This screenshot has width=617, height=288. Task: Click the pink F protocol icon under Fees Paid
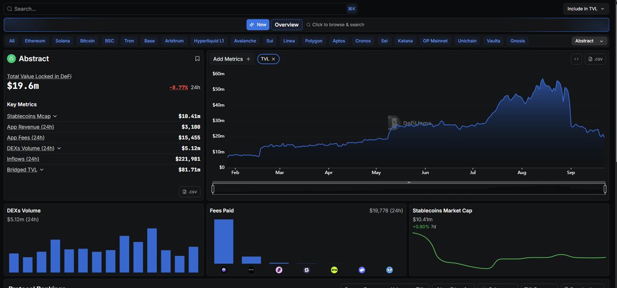point(279,270)
